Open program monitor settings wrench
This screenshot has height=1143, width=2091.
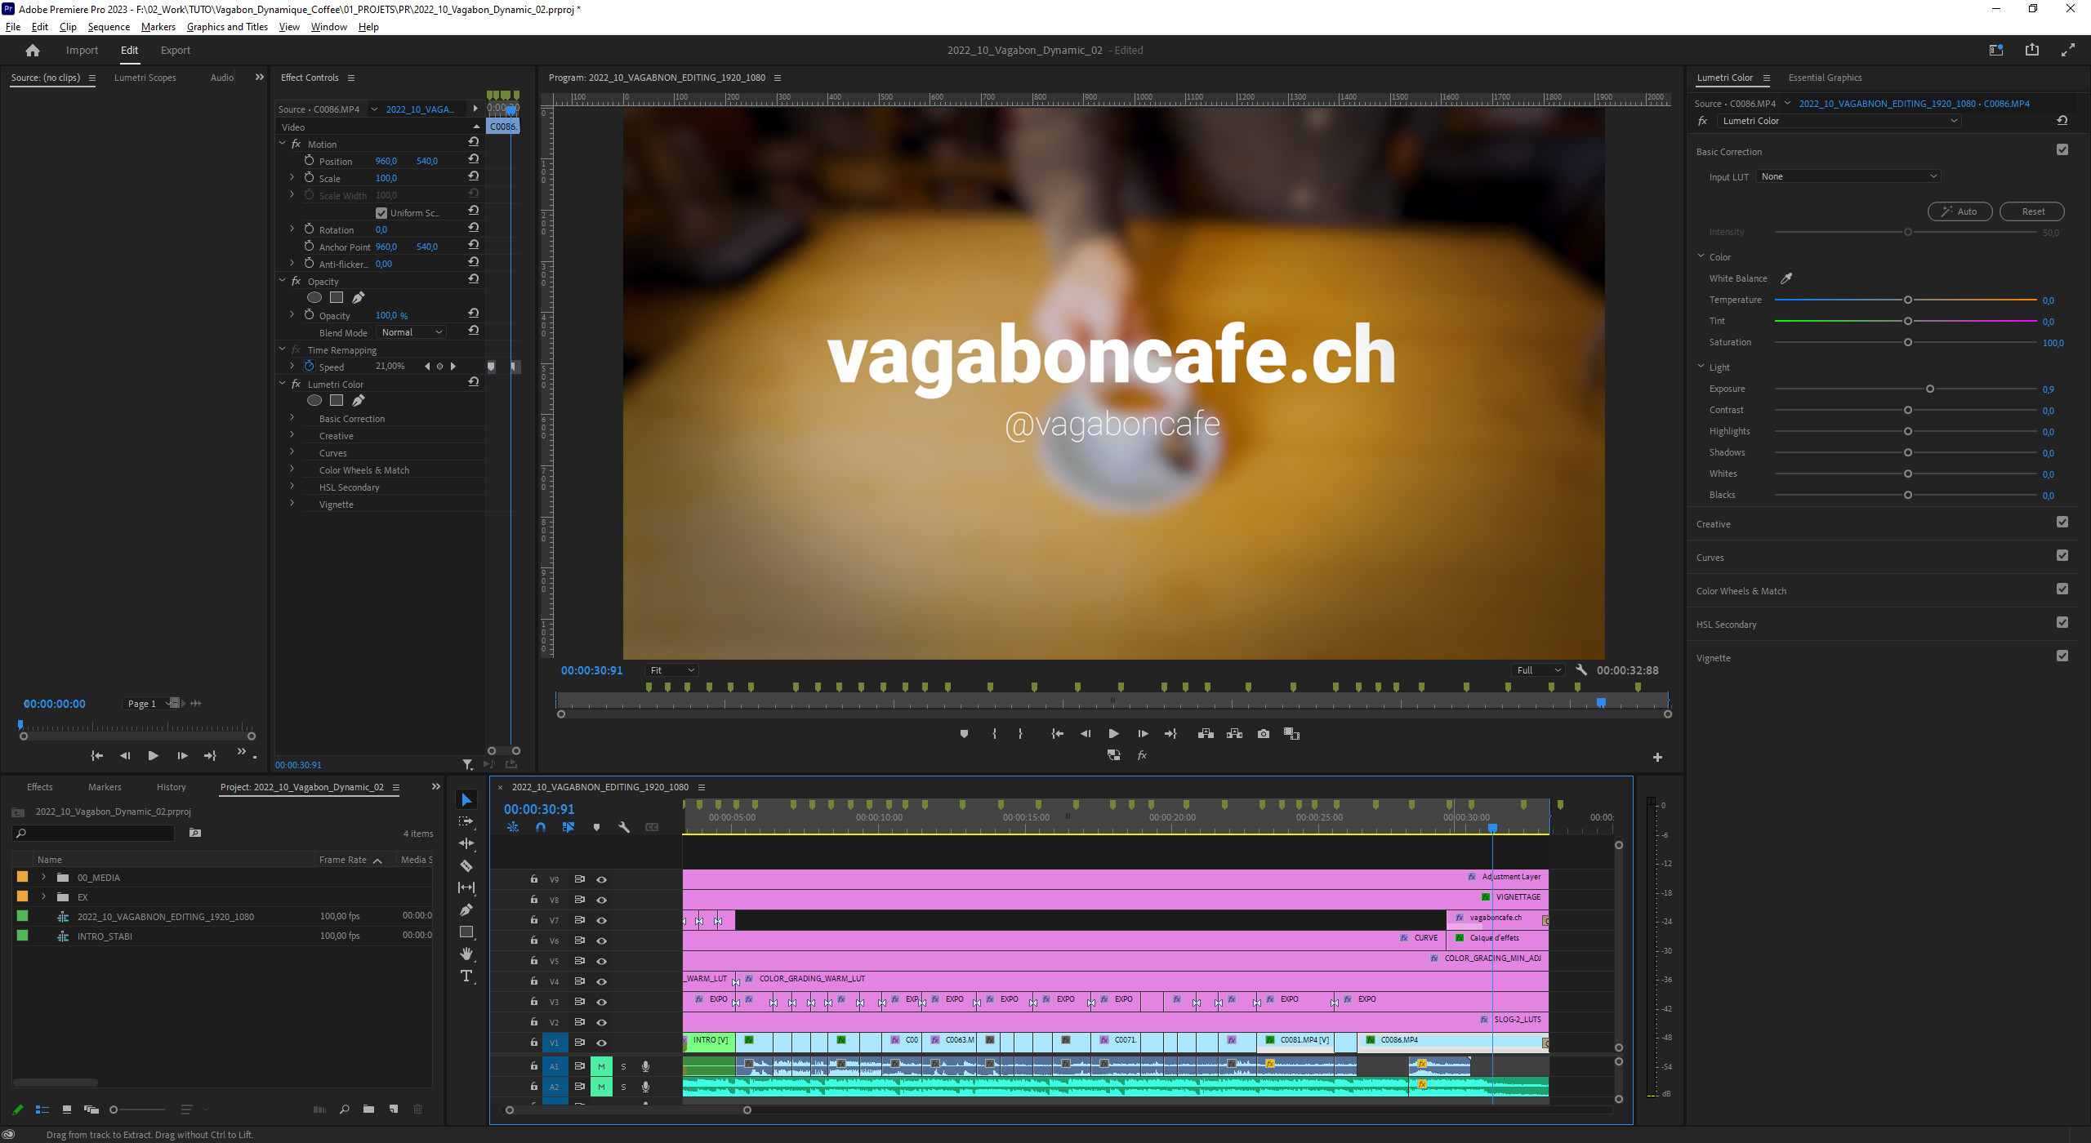point(1581,669)
